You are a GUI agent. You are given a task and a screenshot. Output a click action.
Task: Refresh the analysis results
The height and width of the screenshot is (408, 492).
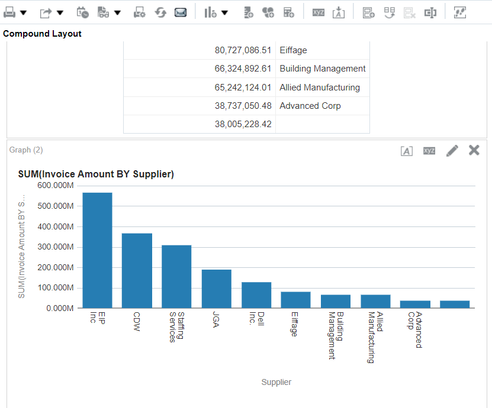click(x=160, y=12)
